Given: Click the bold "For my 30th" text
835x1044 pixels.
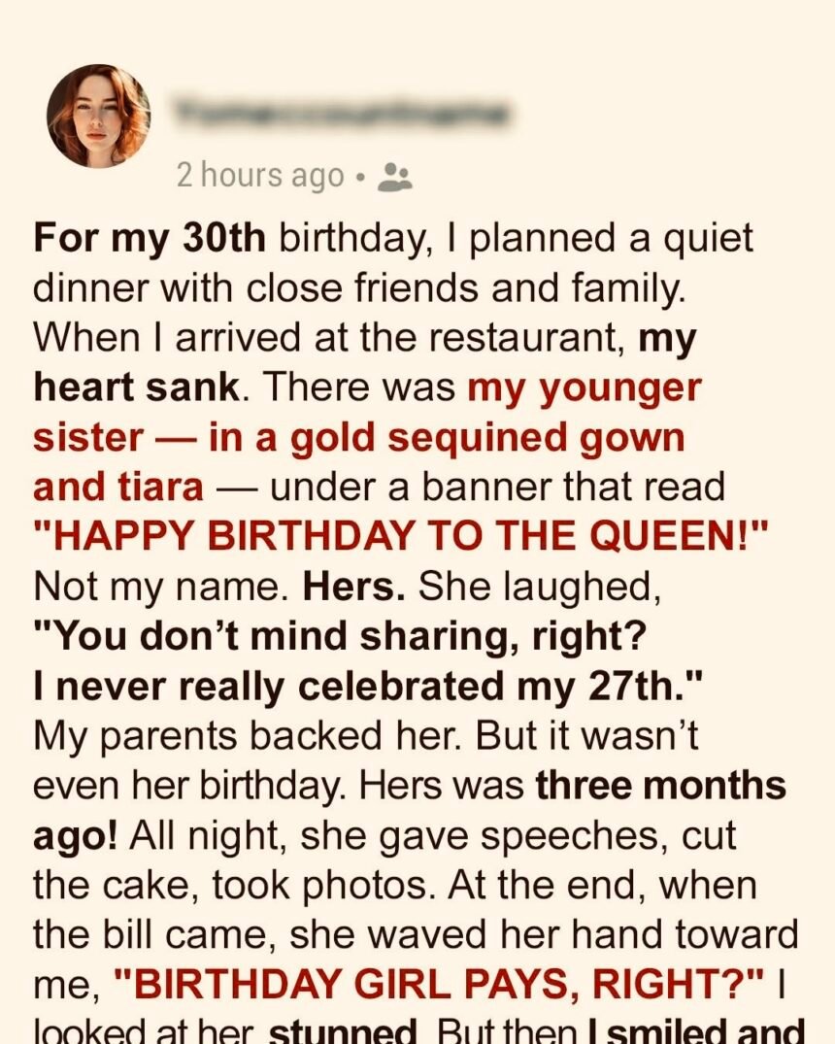Looking at the screenshot, I should (x=149, y=239).
